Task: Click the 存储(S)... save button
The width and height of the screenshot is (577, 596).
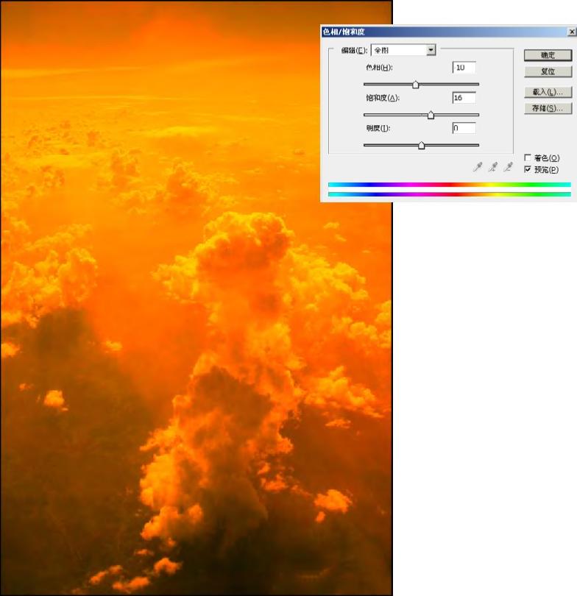Action: [548, 108]
